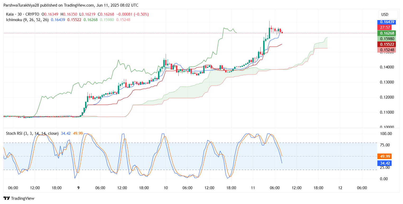The width and height of the screenshot is (403, 204).
Task: Click the date label 9 on time axis
Action: 78,188
